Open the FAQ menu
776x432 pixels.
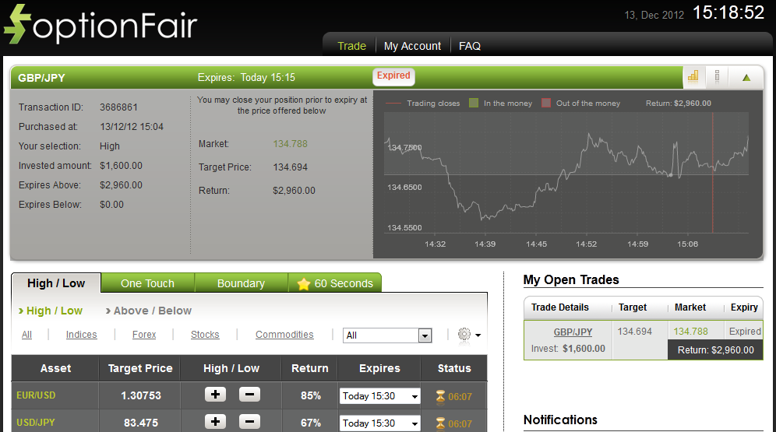tap(470, 46)
